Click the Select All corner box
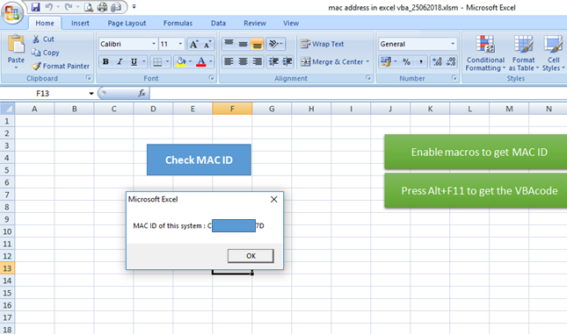The height and width of the screenshot is (334, 567). click(7, 109)
